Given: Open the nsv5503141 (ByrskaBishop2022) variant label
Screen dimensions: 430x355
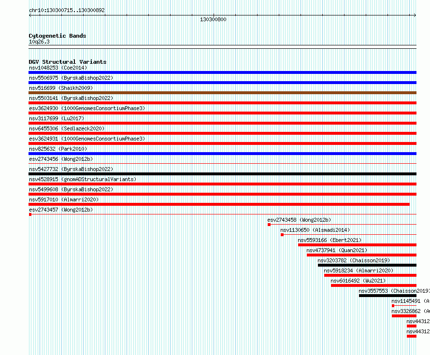Looking at the screenshot, I should (x=71, y=98).
